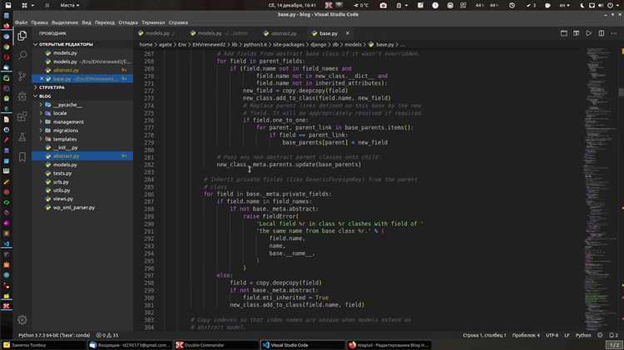Open the Firefox icon in left dock

(7, 26)
